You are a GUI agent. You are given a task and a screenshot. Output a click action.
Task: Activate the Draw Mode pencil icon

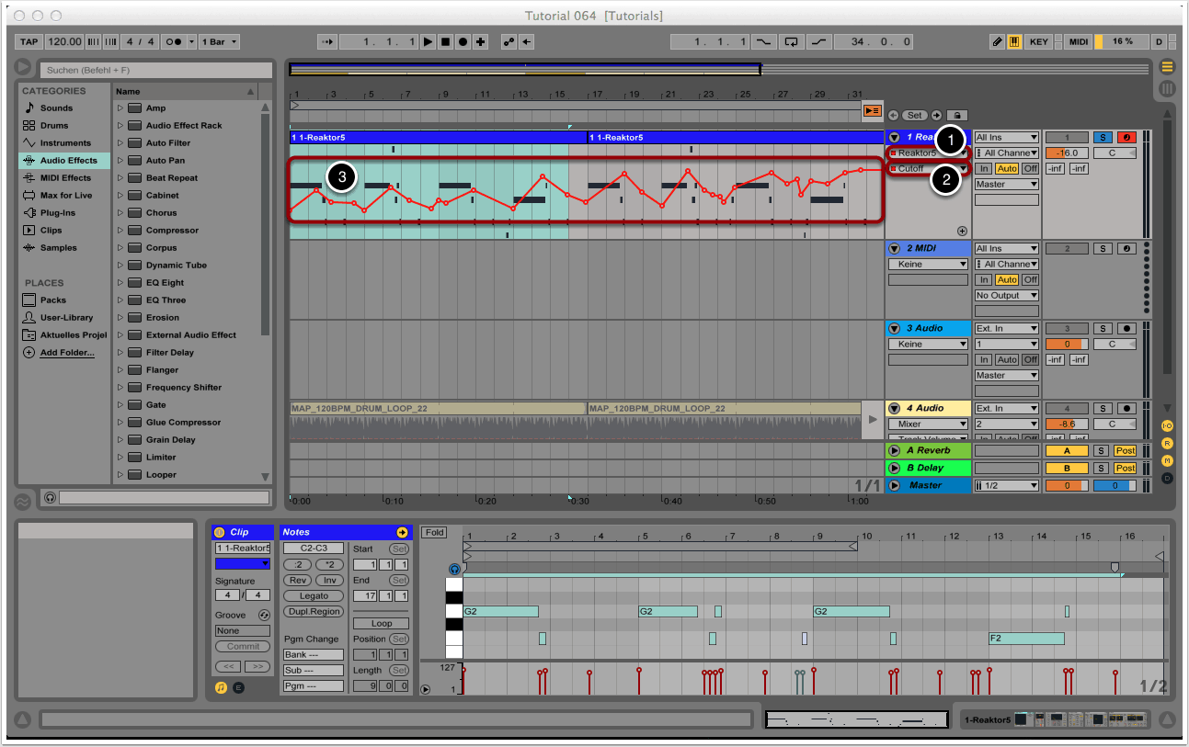(x=998, y=42)
